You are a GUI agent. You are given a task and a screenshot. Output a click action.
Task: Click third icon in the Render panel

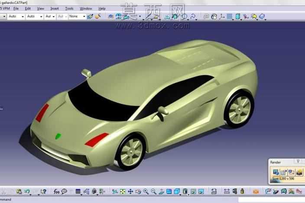tap(291, 172)
